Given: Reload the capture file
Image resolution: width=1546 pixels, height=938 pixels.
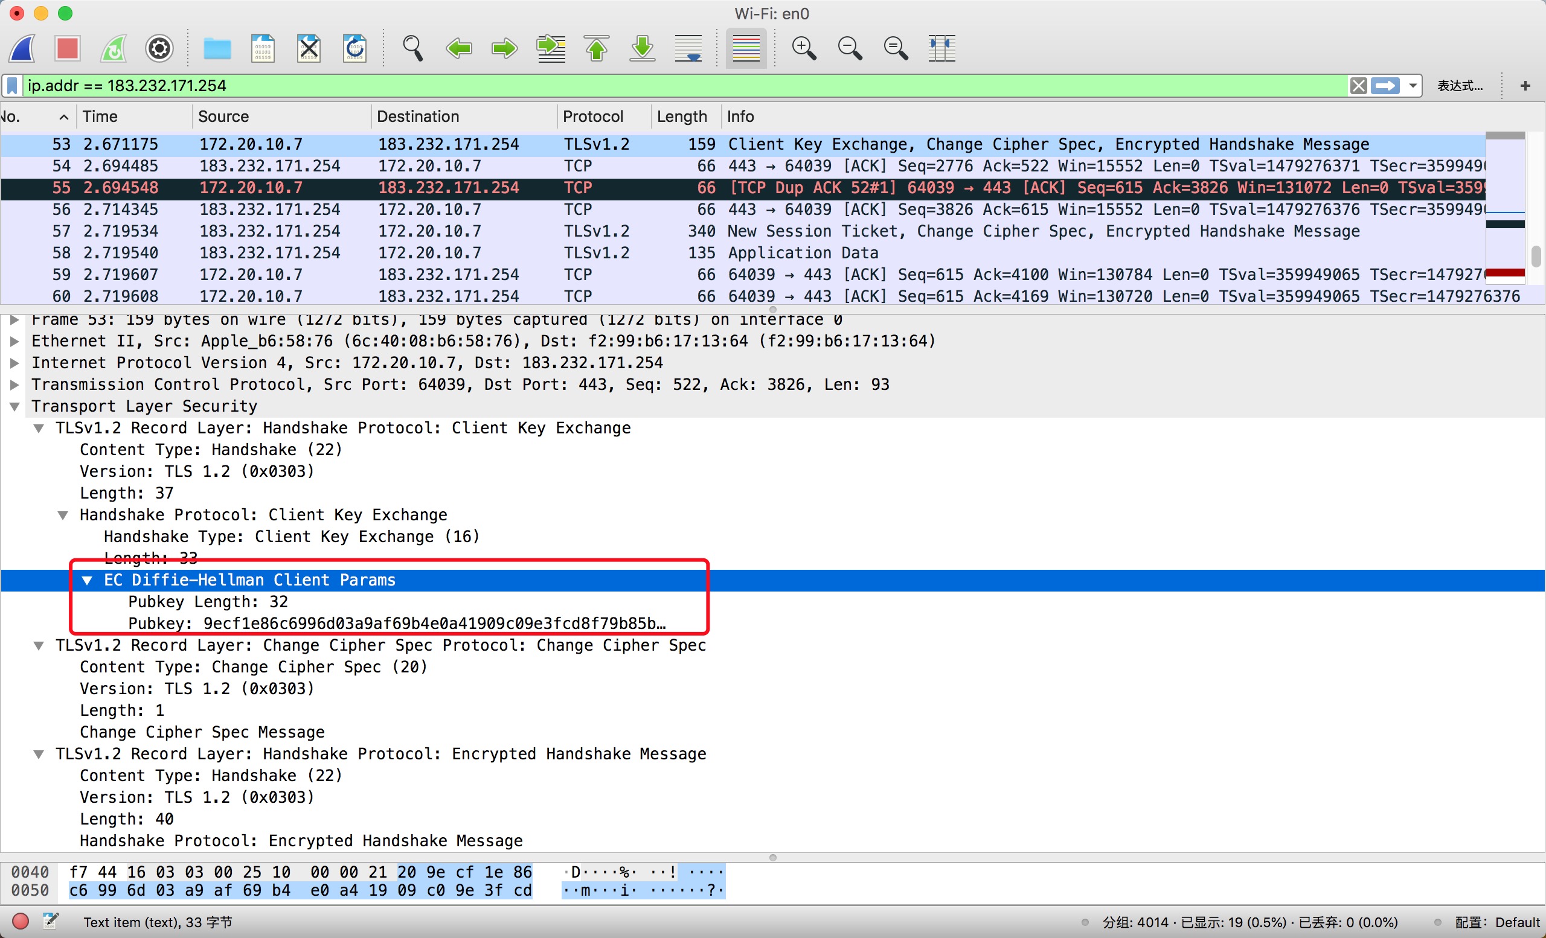Looking at the screenshot, I should [354, 48].
